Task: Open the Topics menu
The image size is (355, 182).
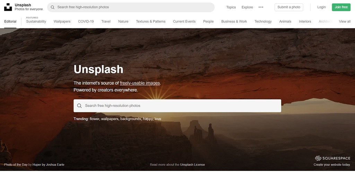Action: click(x=231, y=7)
